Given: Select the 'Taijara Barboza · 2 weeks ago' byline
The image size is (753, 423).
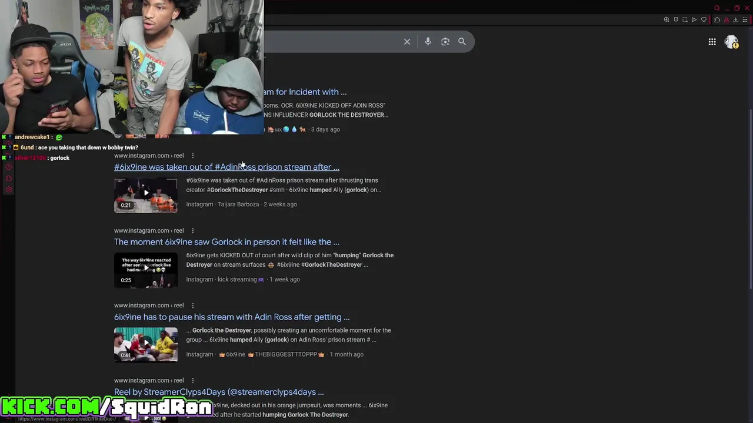Looking at the screenshot, I should pos(257,204).
